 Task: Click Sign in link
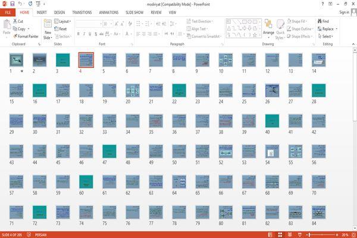[344, 13]
